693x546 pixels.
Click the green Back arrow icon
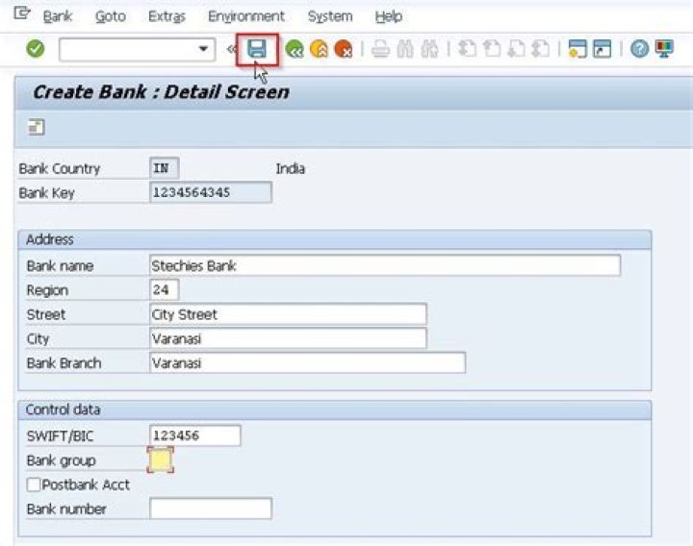pyautogui.click(x=295, y=49)
